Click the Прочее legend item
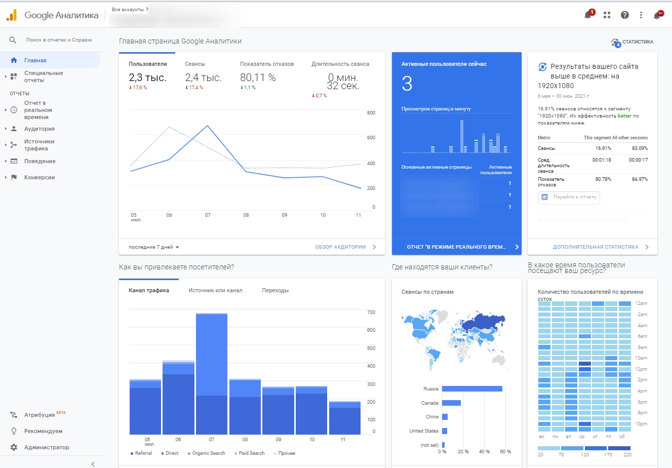The height and width of the screenshot is (468, 672). 285,453
